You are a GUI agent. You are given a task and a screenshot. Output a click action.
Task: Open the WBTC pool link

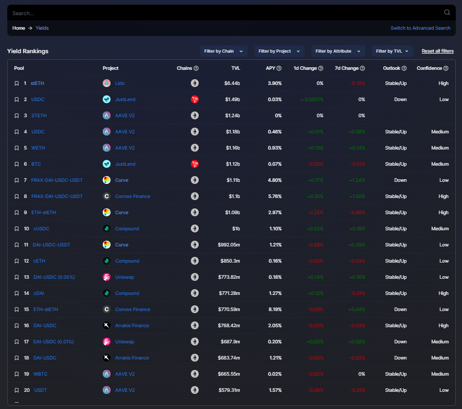pos(40,374)
